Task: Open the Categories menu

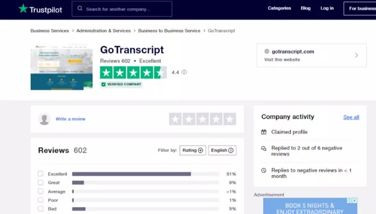Action: coord(279,8)
